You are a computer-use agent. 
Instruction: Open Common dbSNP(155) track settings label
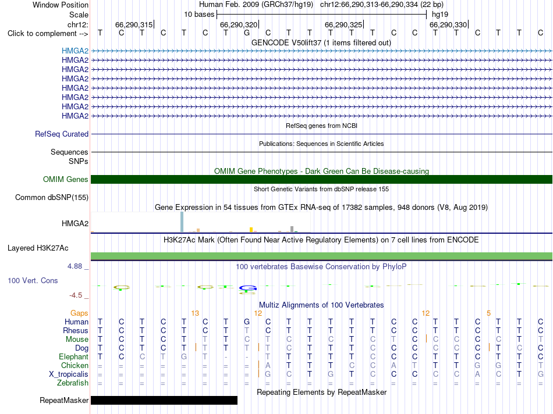52,197
